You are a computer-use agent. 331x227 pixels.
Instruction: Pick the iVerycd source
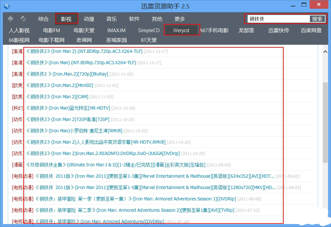[181, 30]
